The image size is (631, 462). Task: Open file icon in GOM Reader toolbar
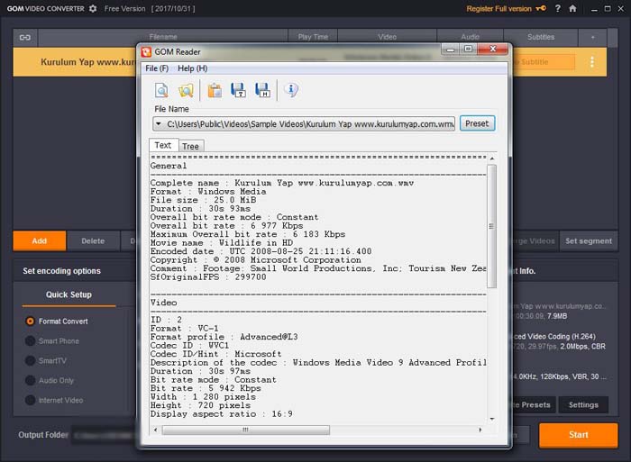(x=161, y=90)
